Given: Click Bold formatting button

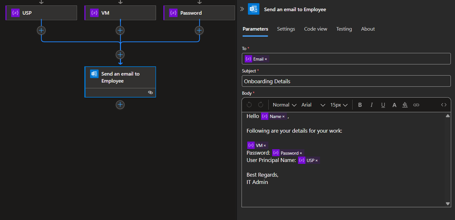Looking at the screenshot, I should coord(360,105).
